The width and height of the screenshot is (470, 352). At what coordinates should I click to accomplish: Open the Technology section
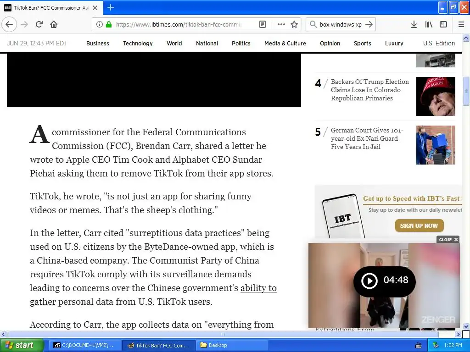(138, 44)
